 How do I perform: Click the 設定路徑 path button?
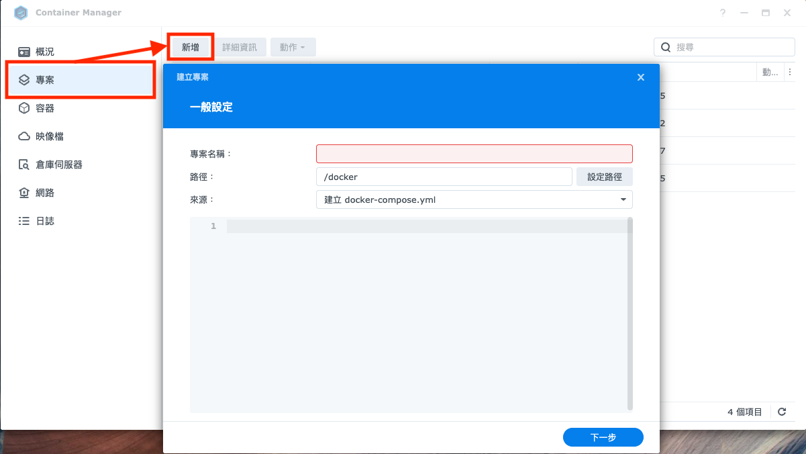click(604, 176)
